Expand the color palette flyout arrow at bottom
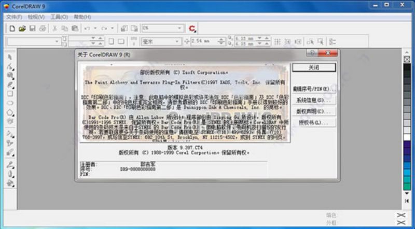 [407, 201]
